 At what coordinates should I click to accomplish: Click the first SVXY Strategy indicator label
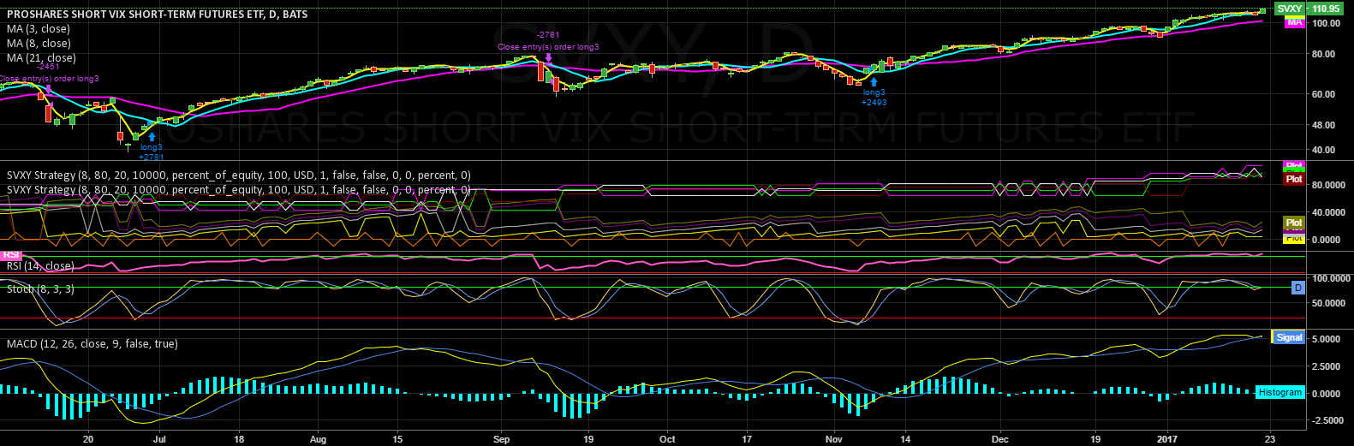click(x=238, y=175)
